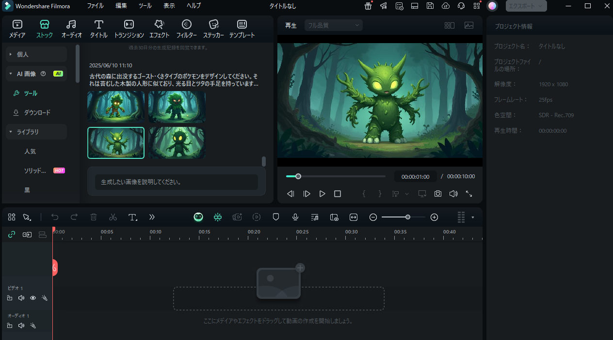The image size is (613, 340).
Task: Step back one frame
Action: coord(290,194)
